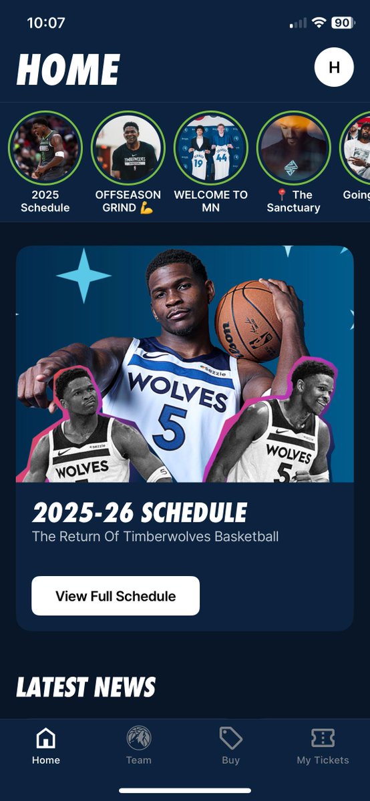
Task: Switch to the Team tab label
Action: (x=139, y=760)
